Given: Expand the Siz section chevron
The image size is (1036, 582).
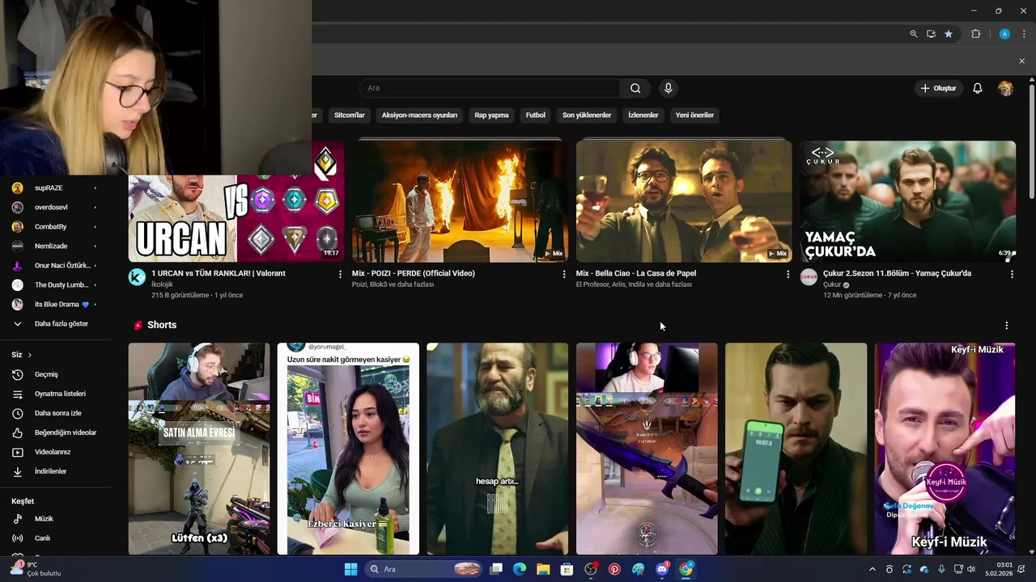Looking at the screenshot, I should pyautogui.click(x=30, y=355).
